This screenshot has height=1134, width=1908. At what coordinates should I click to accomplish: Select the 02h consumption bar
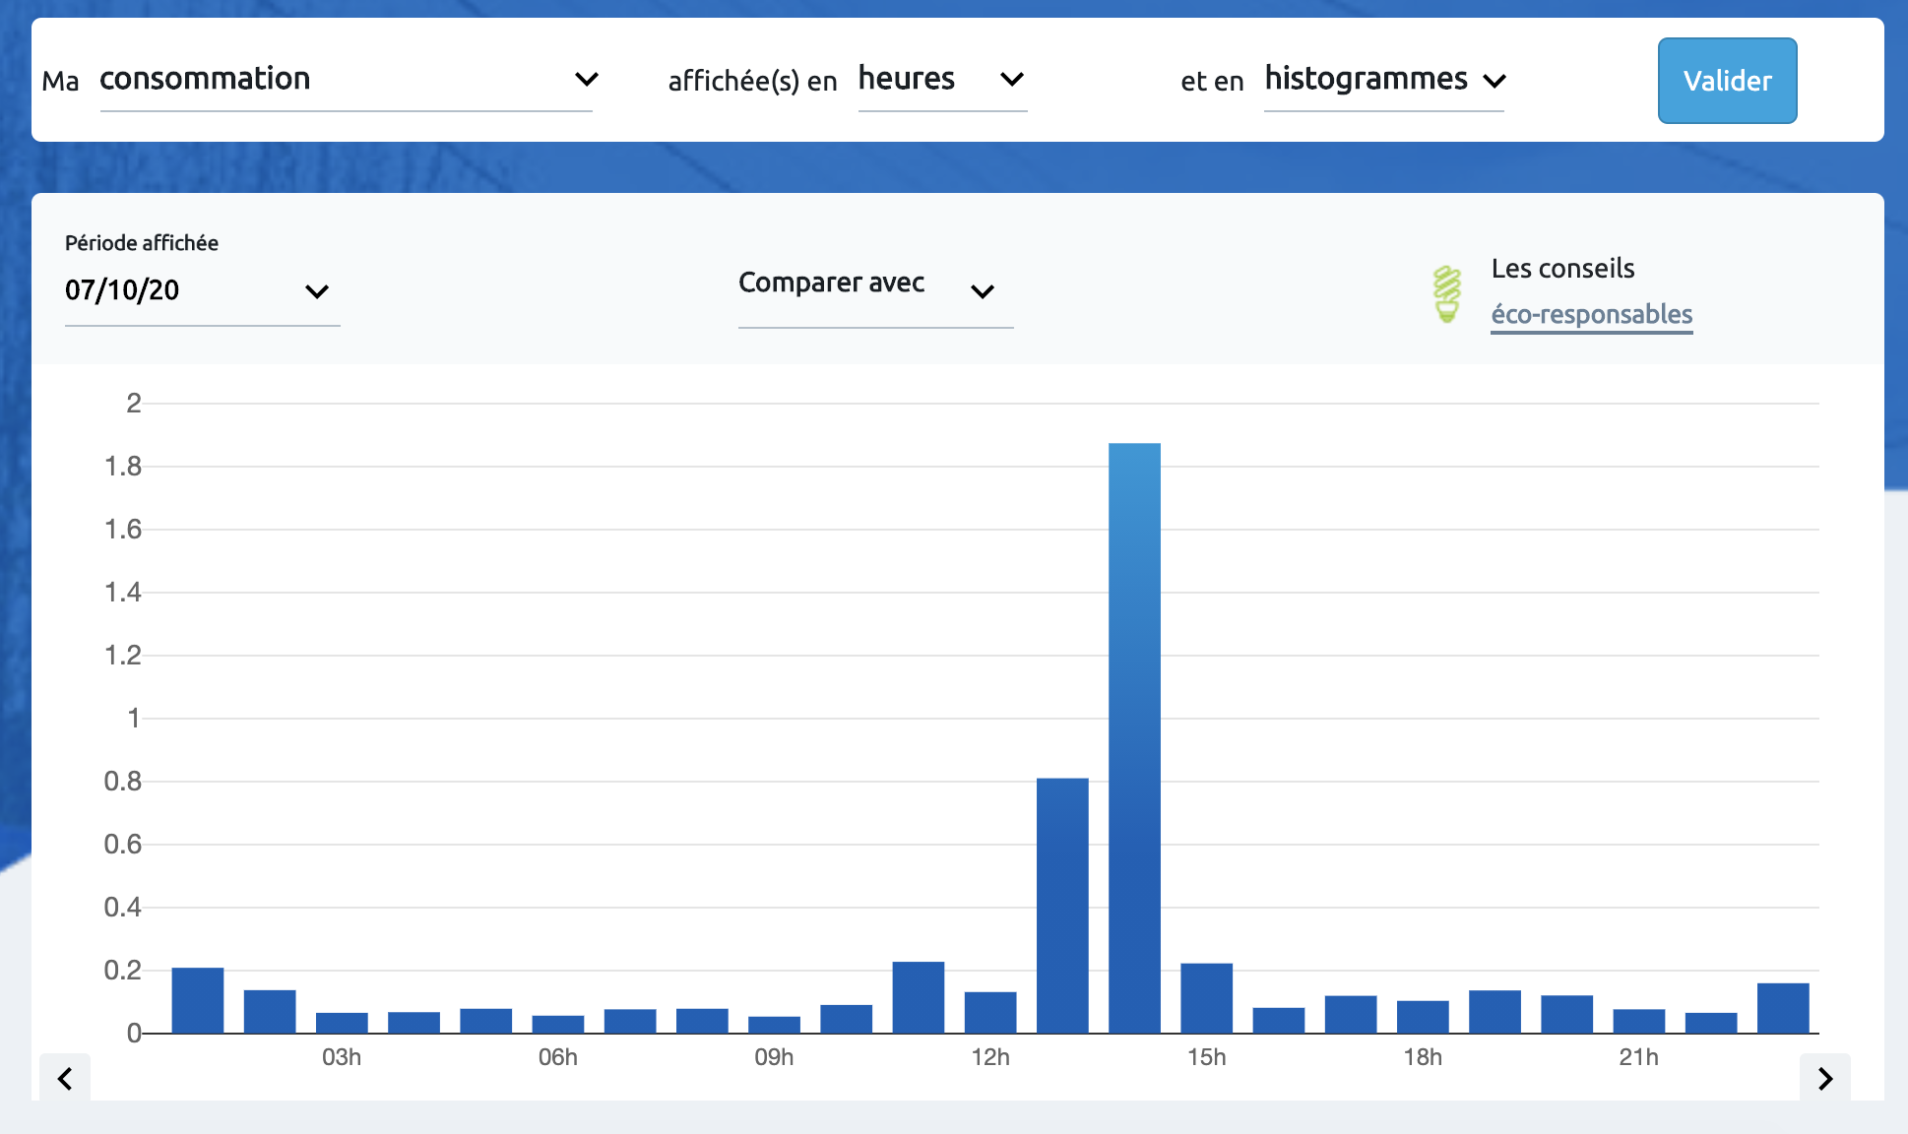[270, 1012]
